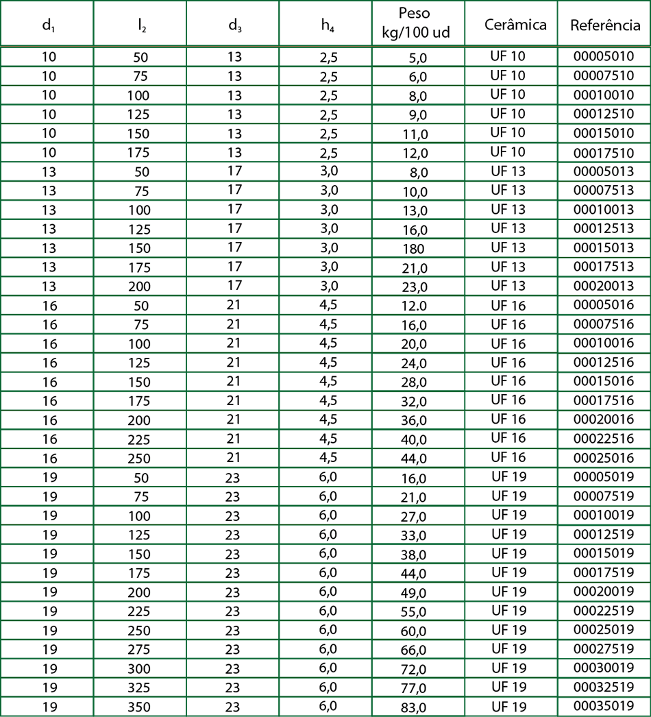Click weight value 66,0
Image resolution: width=651 pixels, height=717 pixels.
click(x=414, y=651)
